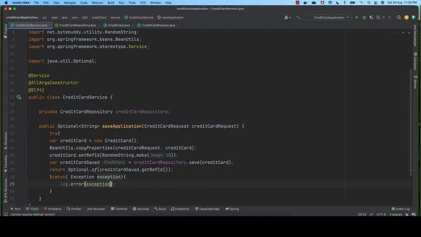Click the green shield plugin icon

point(414,18)
